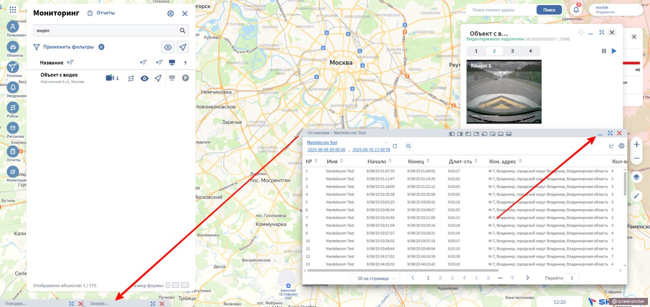Locate Объект с видео on the map
Screen dimensions: 650x307
point(158,79)
